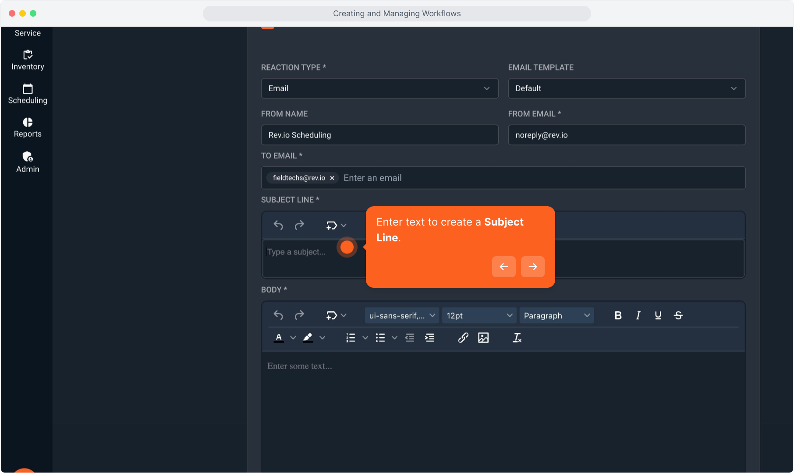Click the bullet list icon
The image size is (794, 473).
tap(380, 338)
